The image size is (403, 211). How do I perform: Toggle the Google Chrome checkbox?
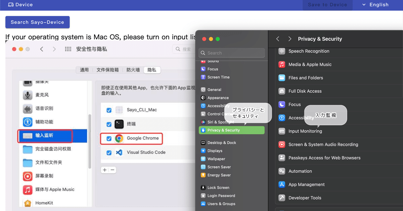(109, 138)
